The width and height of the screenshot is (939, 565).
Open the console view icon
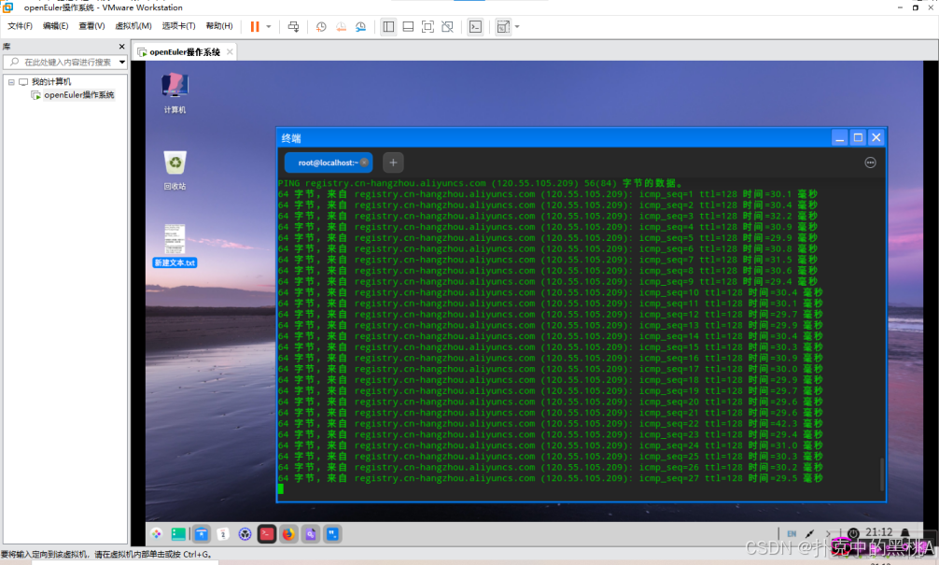pyautogui.click(x=475, y=26)
